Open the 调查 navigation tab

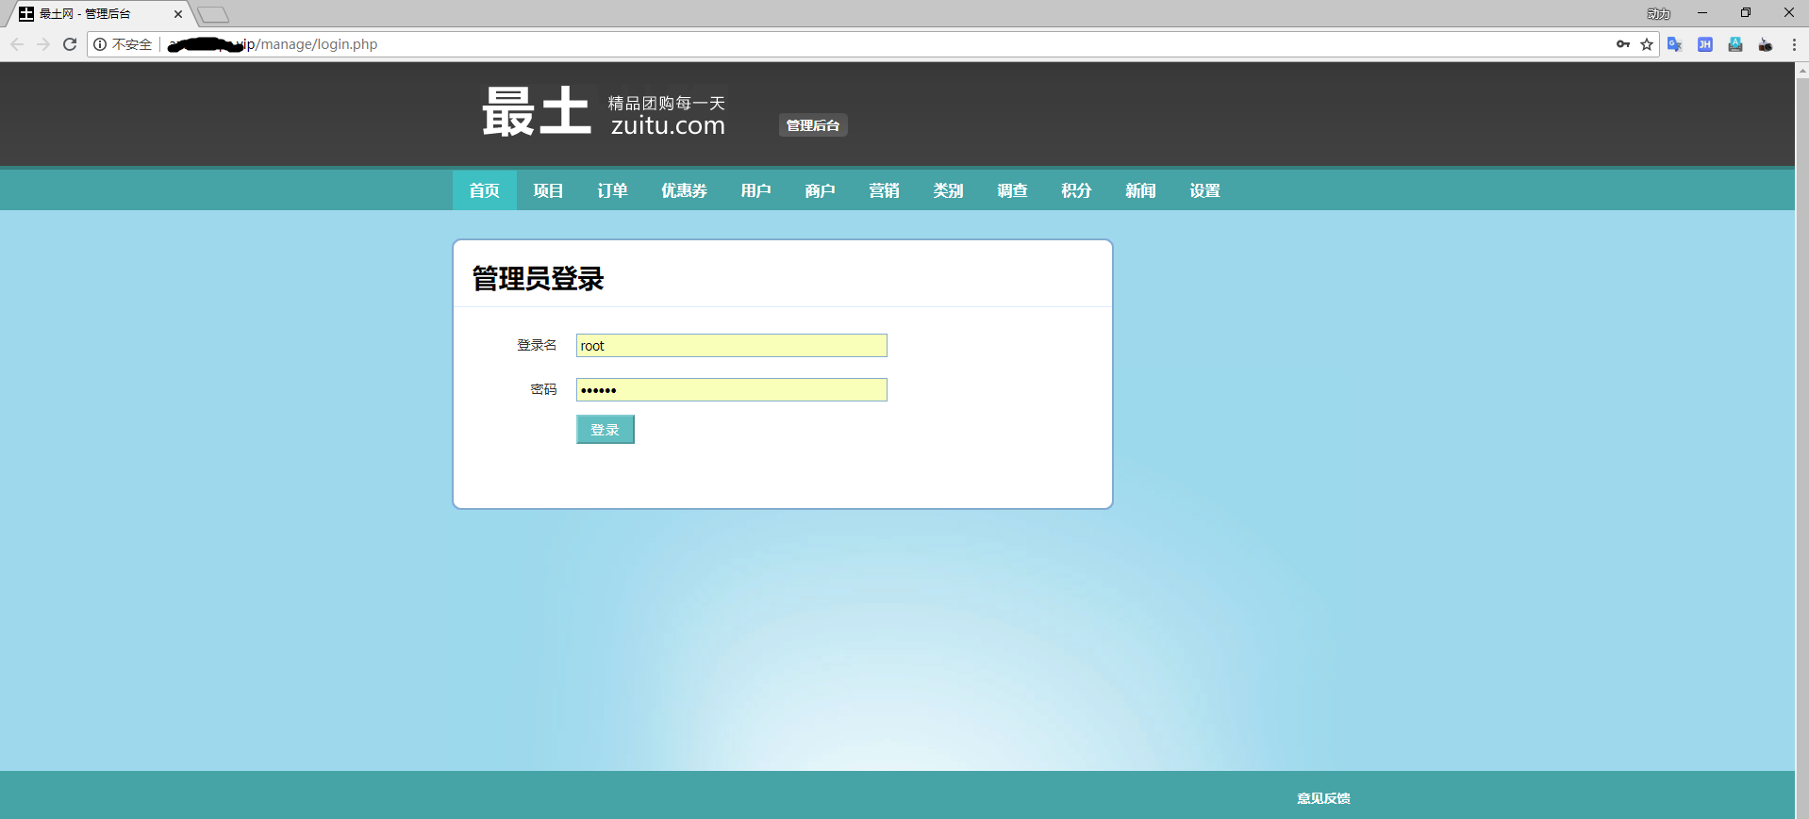1012,190
